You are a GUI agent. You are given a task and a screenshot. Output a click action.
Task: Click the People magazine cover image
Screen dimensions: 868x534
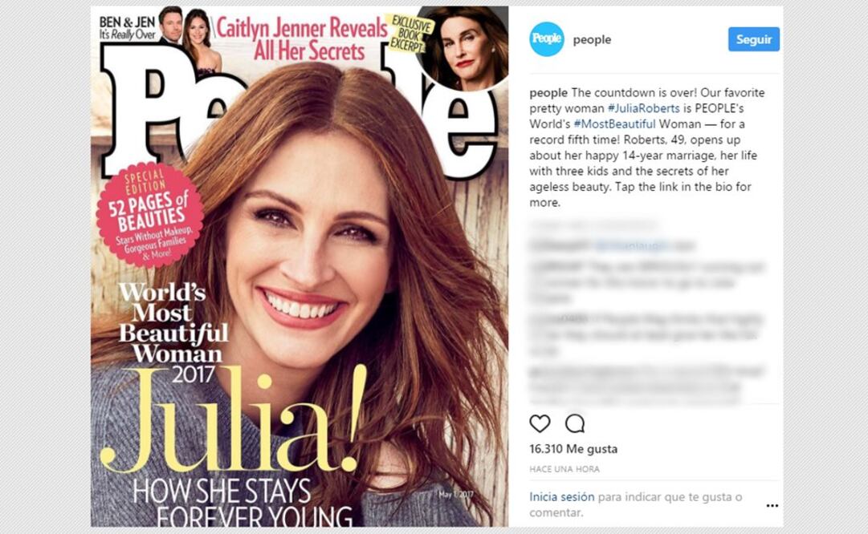pos(300,266)
